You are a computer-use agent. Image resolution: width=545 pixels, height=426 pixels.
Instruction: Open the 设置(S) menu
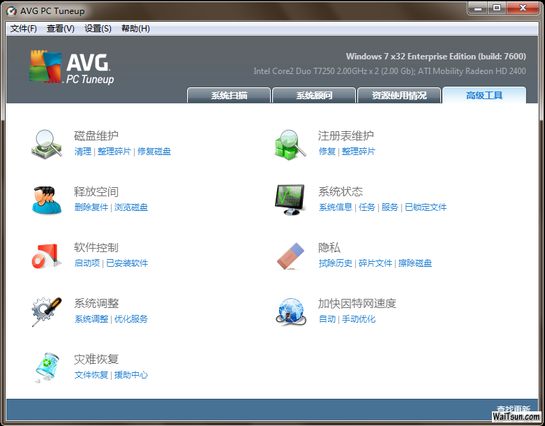pyautogui.click(x=98, y=29)
